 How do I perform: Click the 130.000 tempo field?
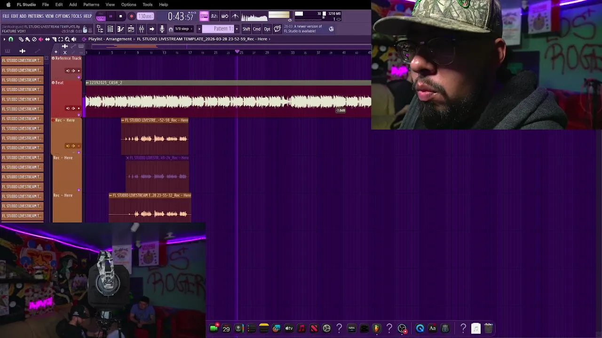click(x=145, y=16)
